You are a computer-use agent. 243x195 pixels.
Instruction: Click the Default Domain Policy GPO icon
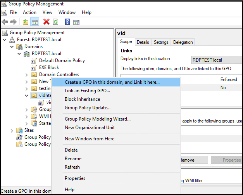tap(34, 60)
